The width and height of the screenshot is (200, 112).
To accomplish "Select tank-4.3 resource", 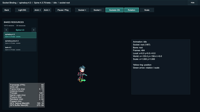I will 20,48.
